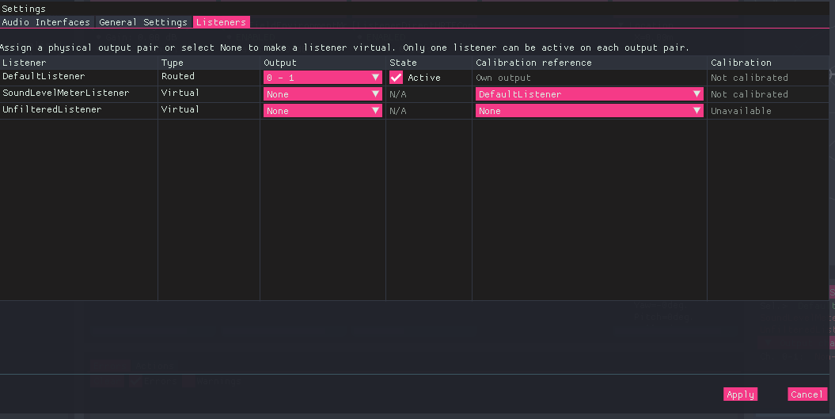Select the UnfilteredListener row name
The image size is (835, 419).
[52, 109]
